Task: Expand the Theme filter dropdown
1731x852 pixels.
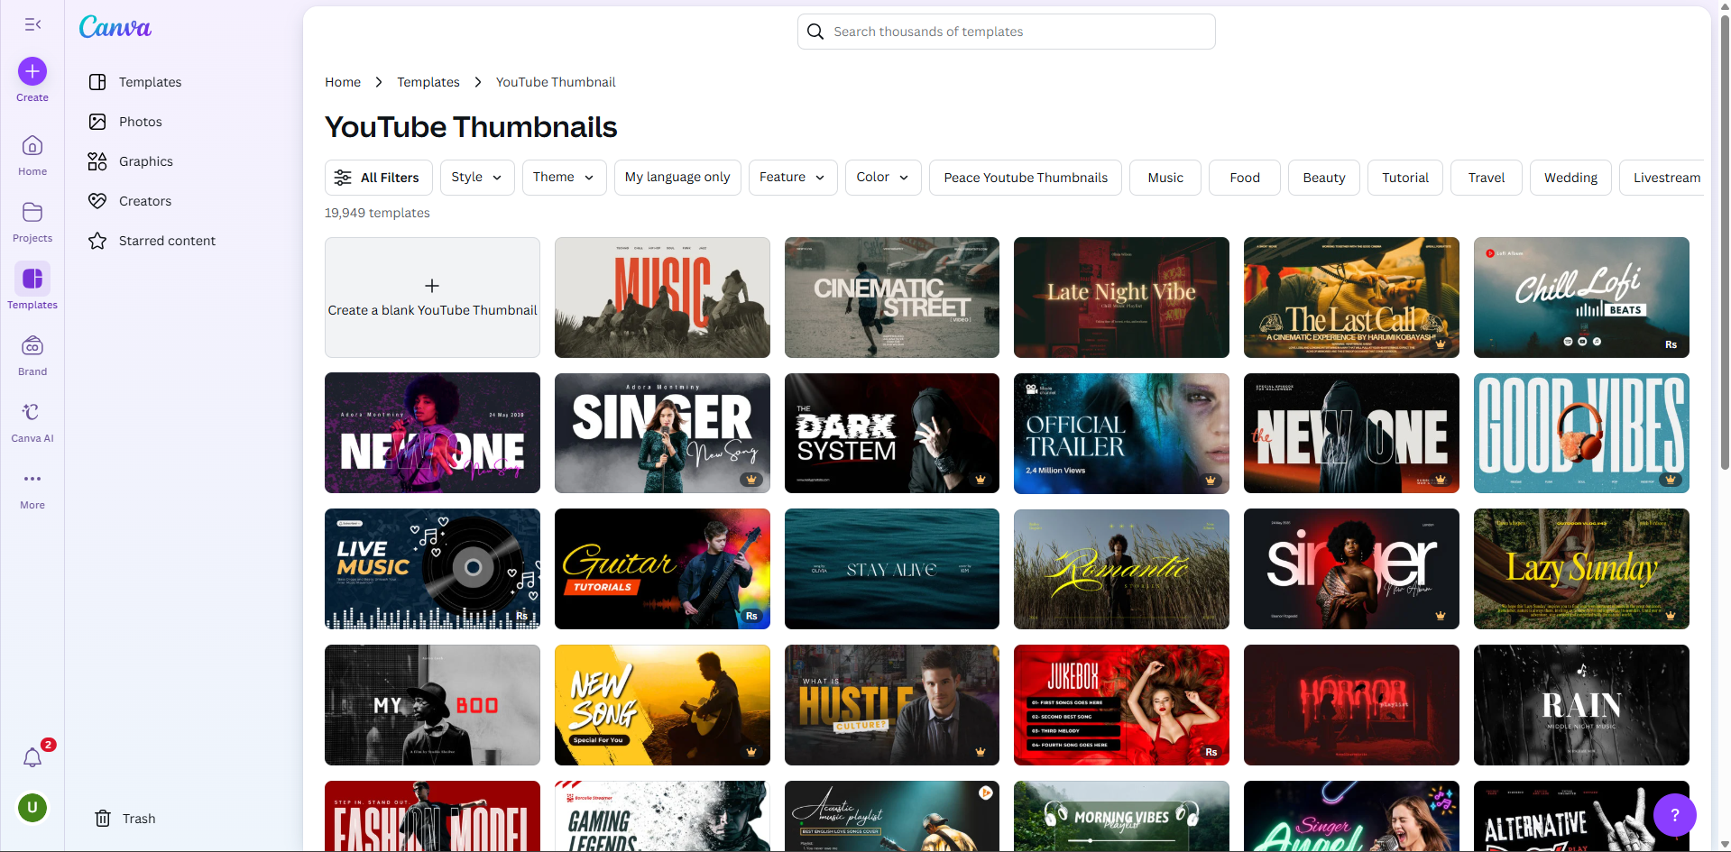Action: (563, 177)
